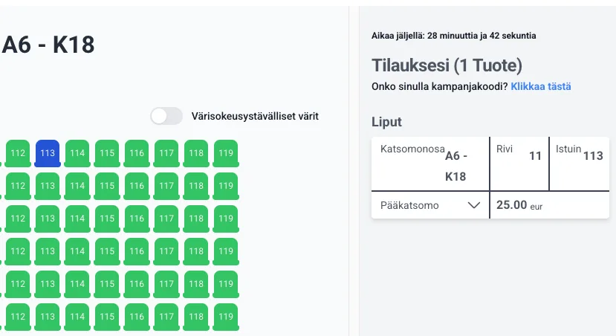Viewport: 616px width, 336px height.
Task: Pick seat 119 in the fourth row
Action: tap(225, 251)
